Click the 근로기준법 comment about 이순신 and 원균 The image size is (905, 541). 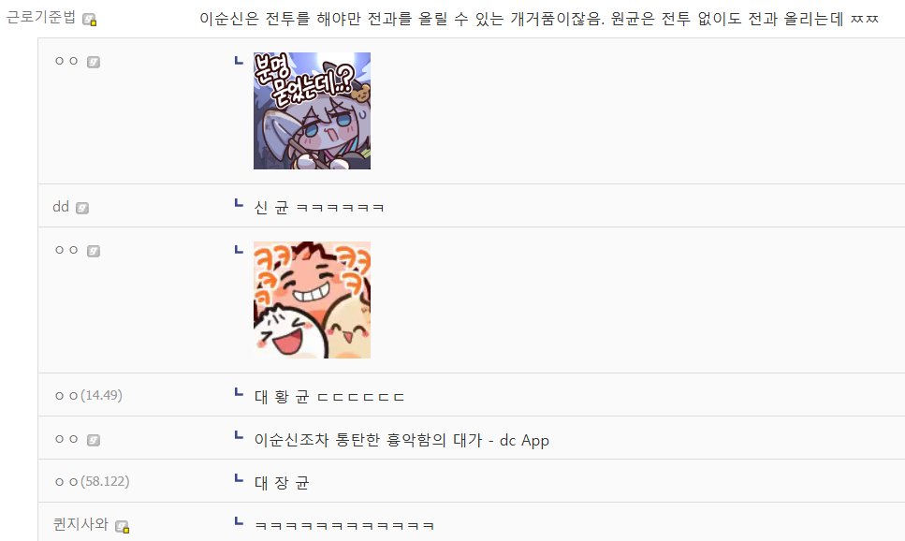click(538, 19)
